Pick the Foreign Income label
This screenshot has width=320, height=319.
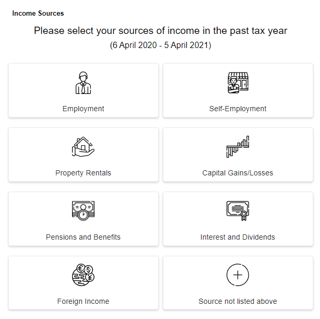pos(84,301)
